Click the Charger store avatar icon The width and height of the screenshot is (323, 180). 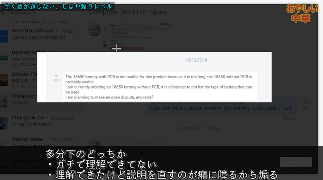click(x=4, y=123)
